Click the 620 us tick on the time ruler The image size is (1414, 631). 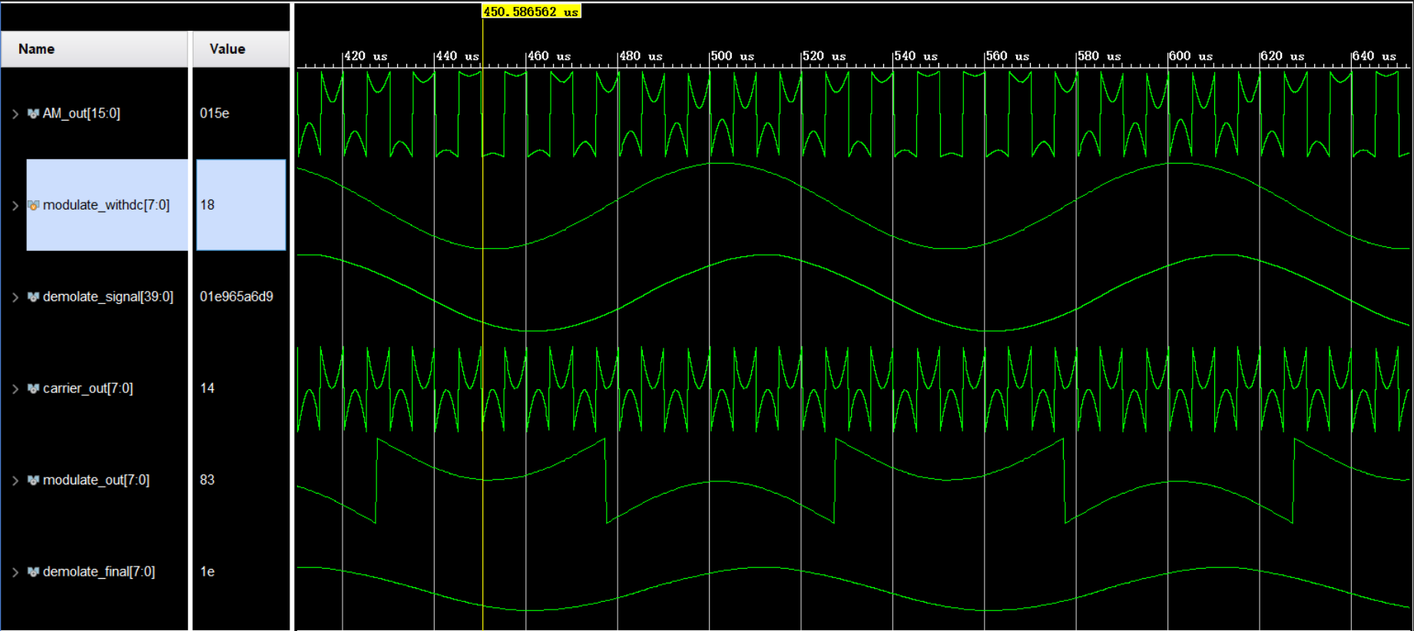pos(1283,56)
